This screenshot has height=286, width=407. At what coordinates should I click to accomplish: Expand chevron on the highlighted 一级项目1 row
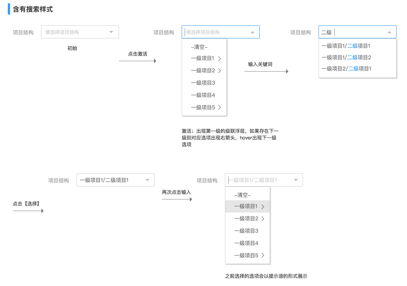[263, 207]
